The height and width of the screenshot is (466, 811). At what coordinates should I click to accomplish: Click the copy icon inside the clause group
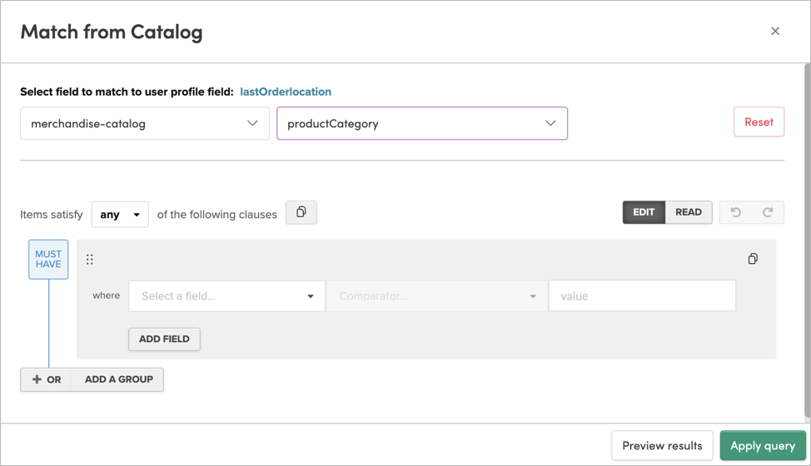point(753,259)
